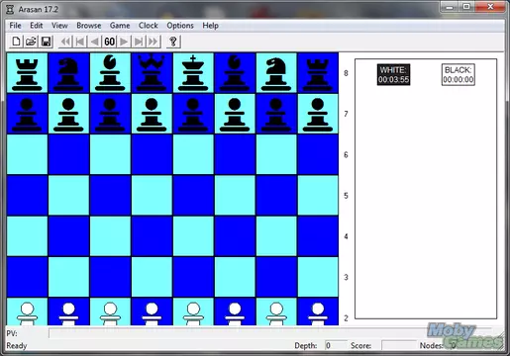This screenshot has width=510, height=356.
Task: Open the Options menu
Action: coord(180,26)
